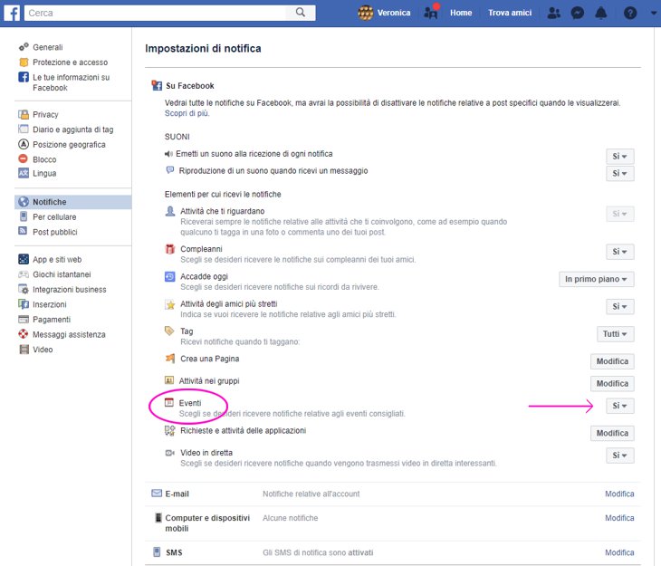661x566 pixels.
Task: Click the Privacy lock icon
Action: (24, 114)
